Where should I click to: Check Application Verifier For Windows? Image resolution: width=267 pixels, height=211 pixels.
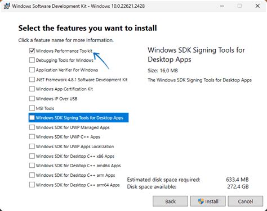(x=32, y=70)
